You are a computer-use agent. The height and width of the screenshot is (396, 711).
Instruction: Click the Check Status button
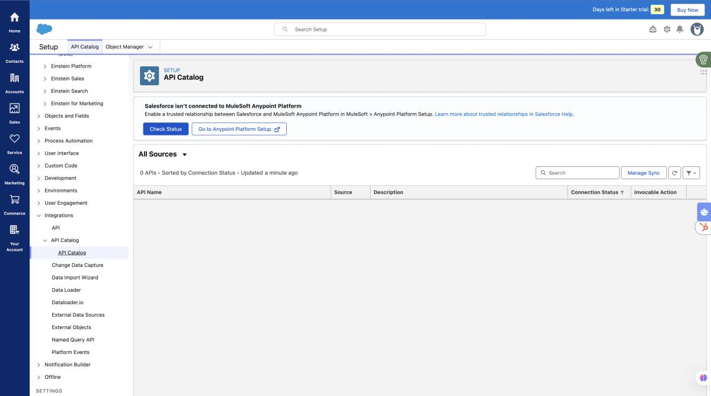[x=166, y=129]
